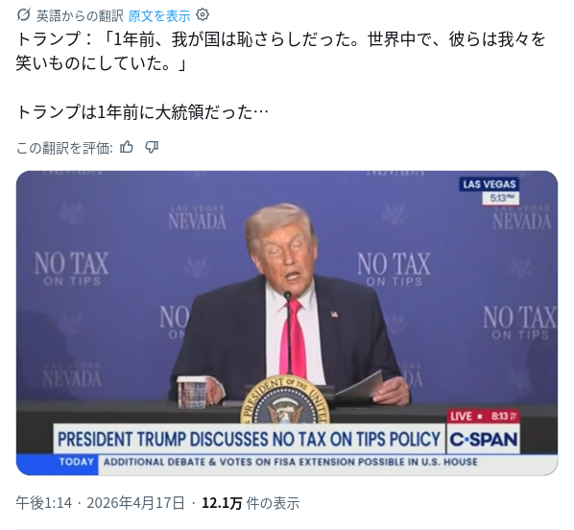This screenshot has width=574, height=530.
Task: Rate the translation with thumbs up
Action: click(x=127, y=147)
